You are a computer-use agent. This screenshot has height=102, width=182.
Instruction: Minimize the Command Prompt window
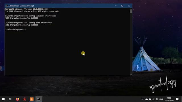pyautogui.click(x=116, y=6)
